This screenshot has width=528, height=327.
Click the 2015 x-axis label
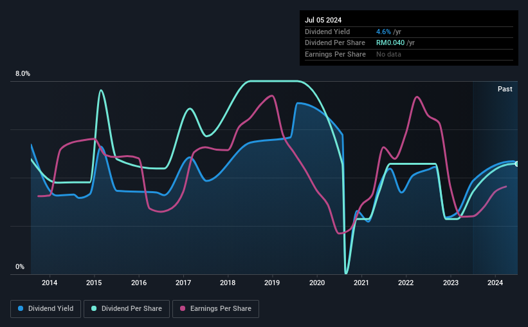(94, 283)
